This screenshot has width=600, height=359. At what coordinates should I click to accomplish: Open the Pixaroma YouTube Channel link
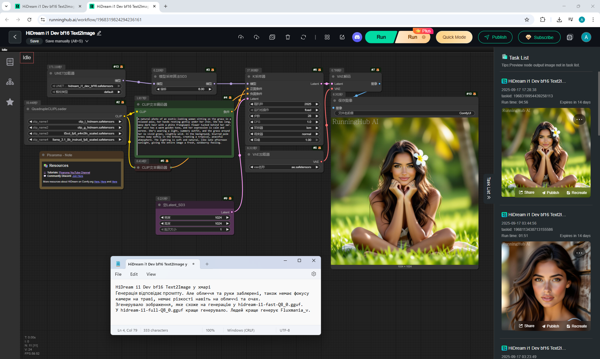[x=74, y=172]
